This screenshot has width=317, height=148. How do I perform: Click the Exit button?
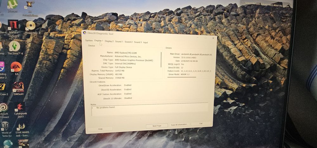[x=201, y=123]
